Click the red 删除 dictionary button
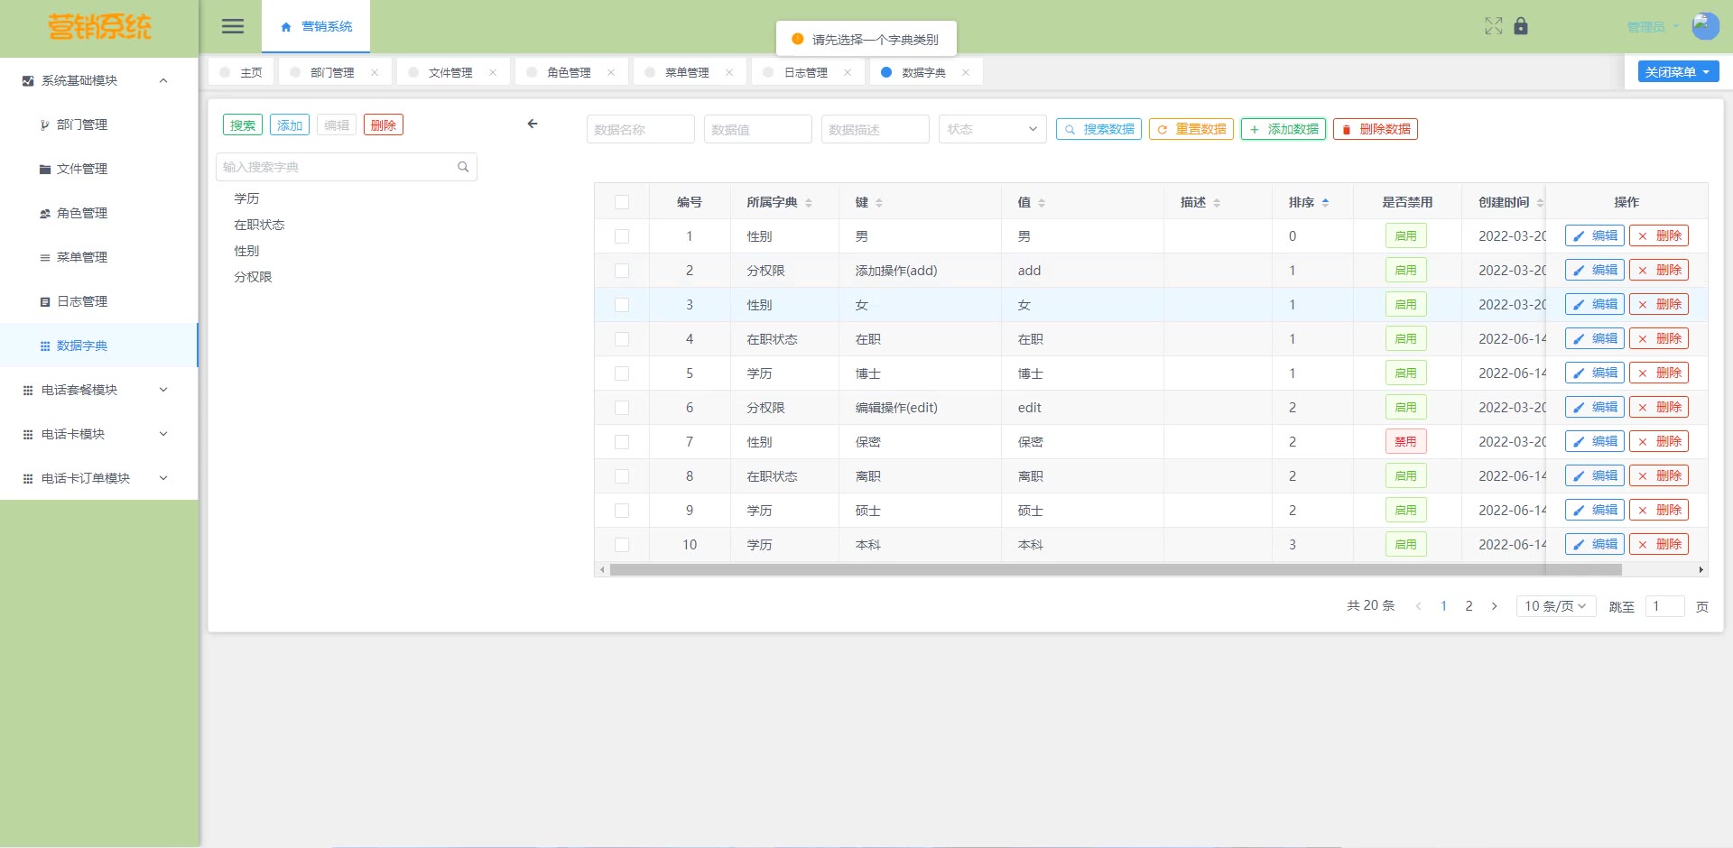Image resolution: width=1733 pixels, height=848 pixels. (384, 124)
